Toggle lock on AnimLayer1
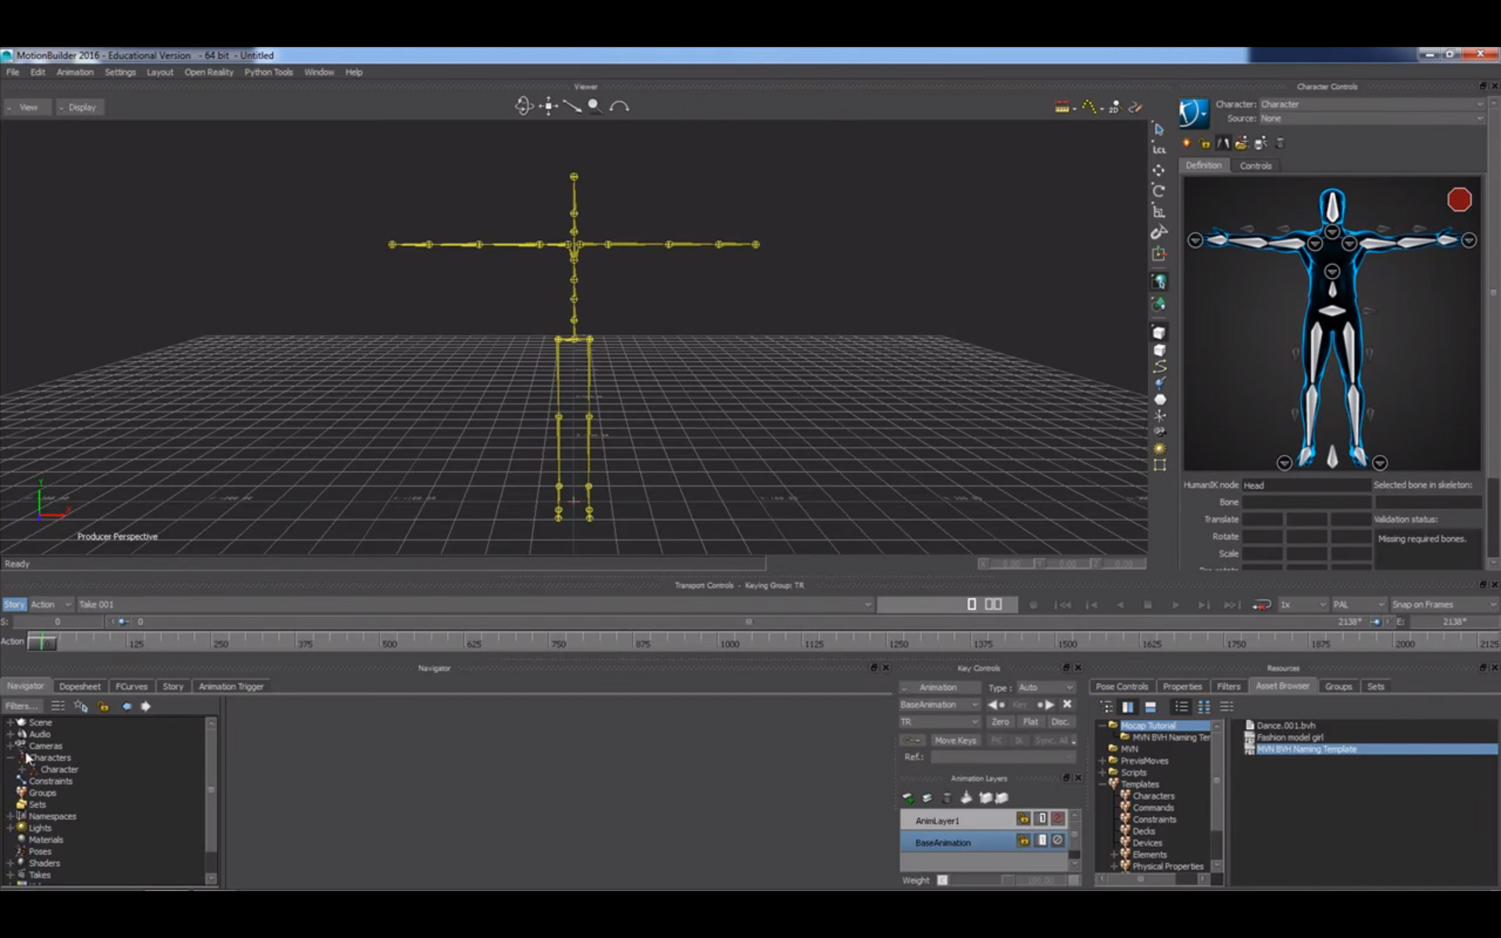Image resolution: width=1501 pixels, height=938 pixels. 1023,819
